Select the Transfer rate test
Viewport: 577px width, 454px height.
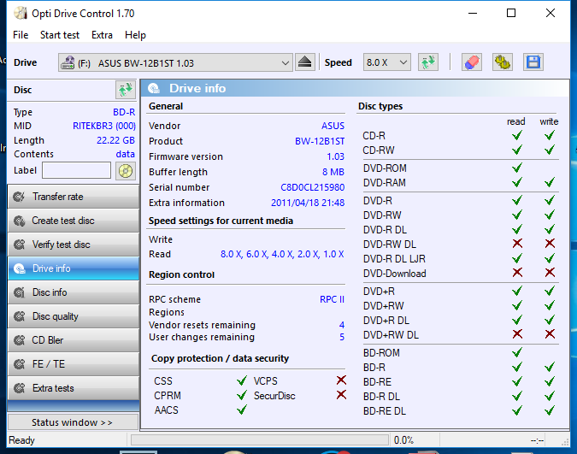click(74, 197)
